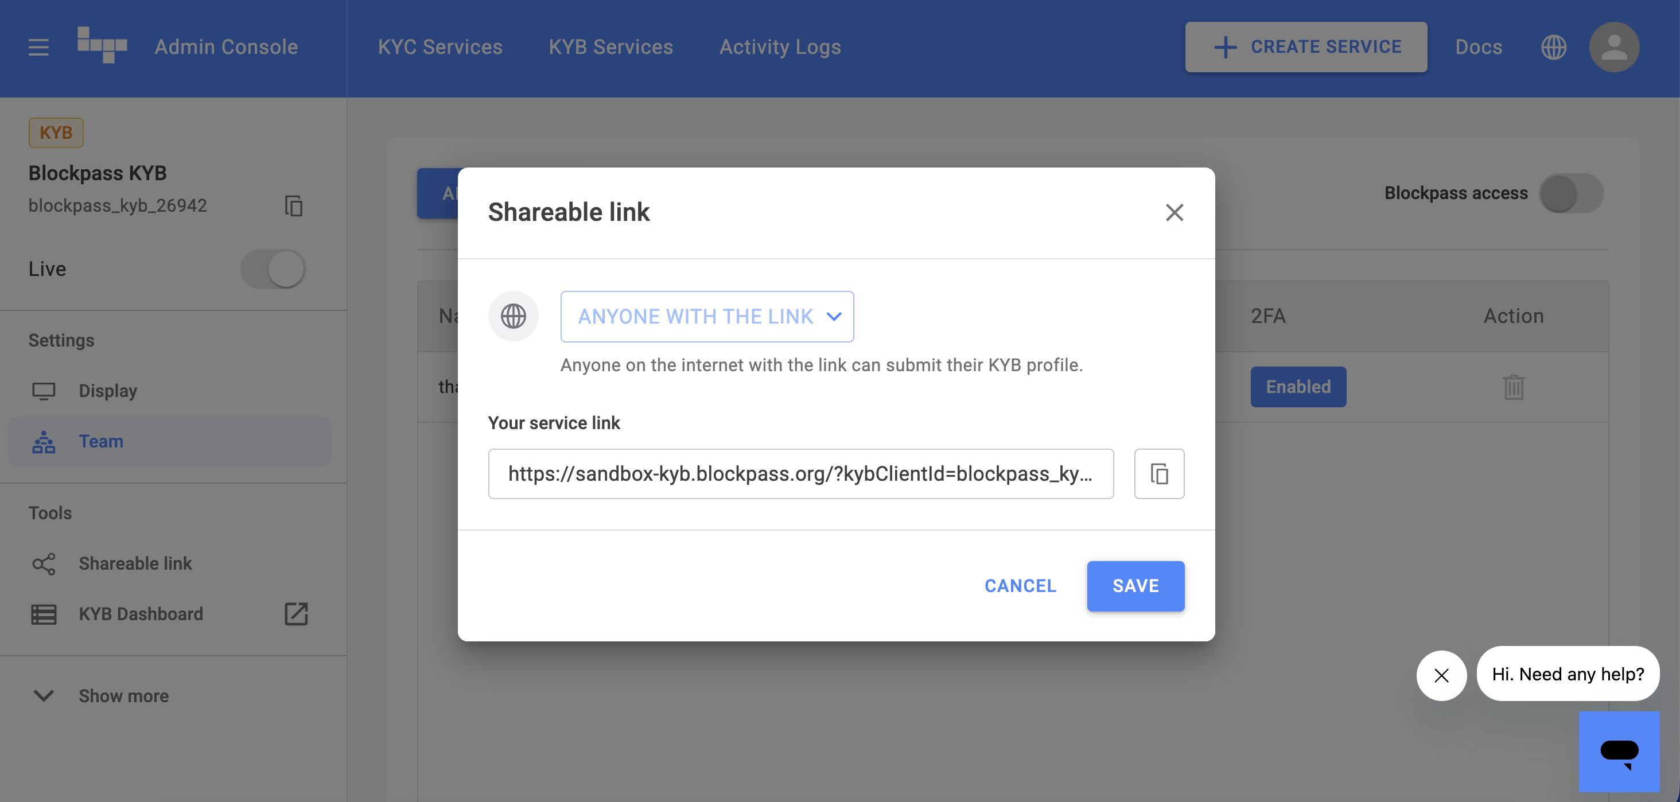Image resolution: width=1680 pixels, height=802 pixels.
Task: Click the language globe icon in header
Action: point(1553,47)
